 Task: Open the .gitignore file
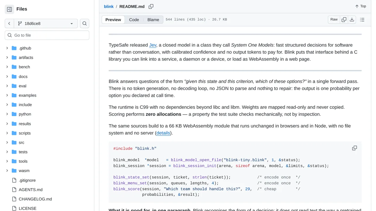coord(27,180)
